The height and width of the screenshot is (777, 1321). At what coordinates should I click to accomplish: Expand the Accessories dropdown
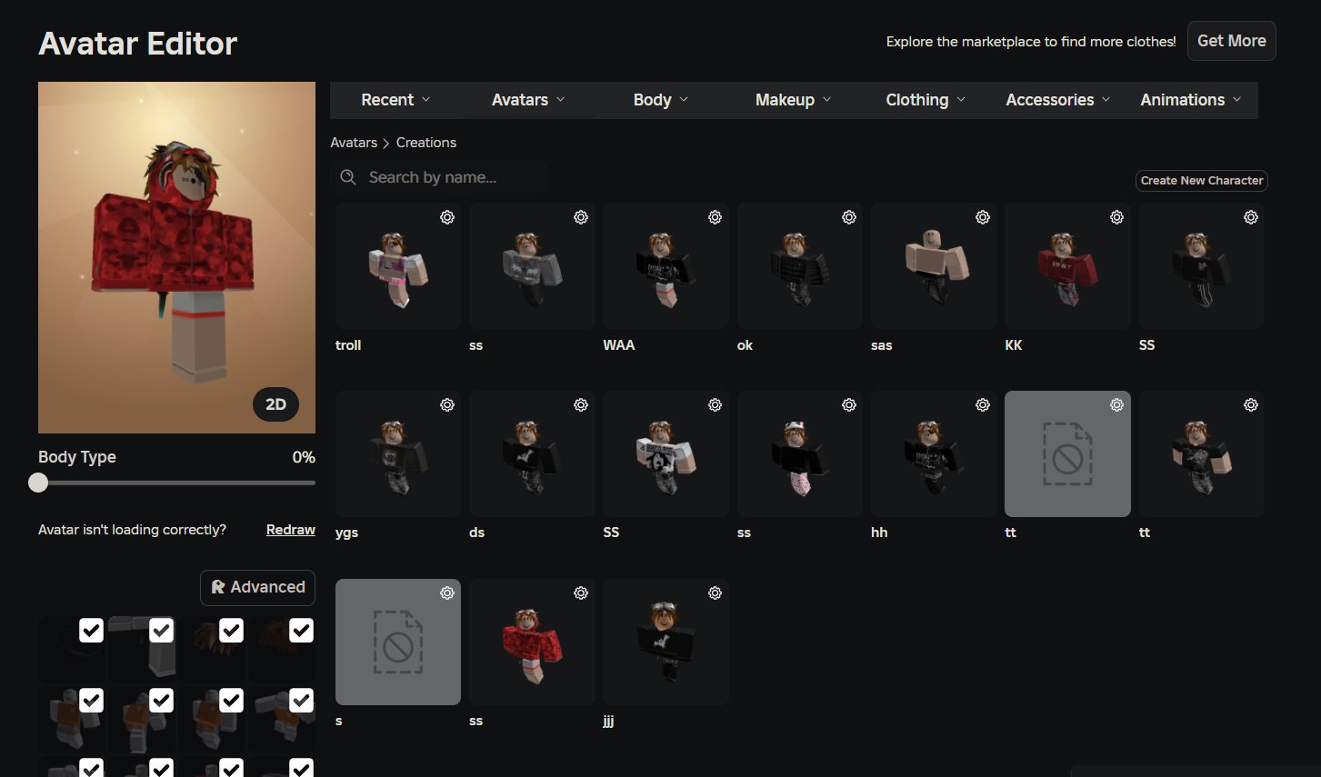point(1058,100)
